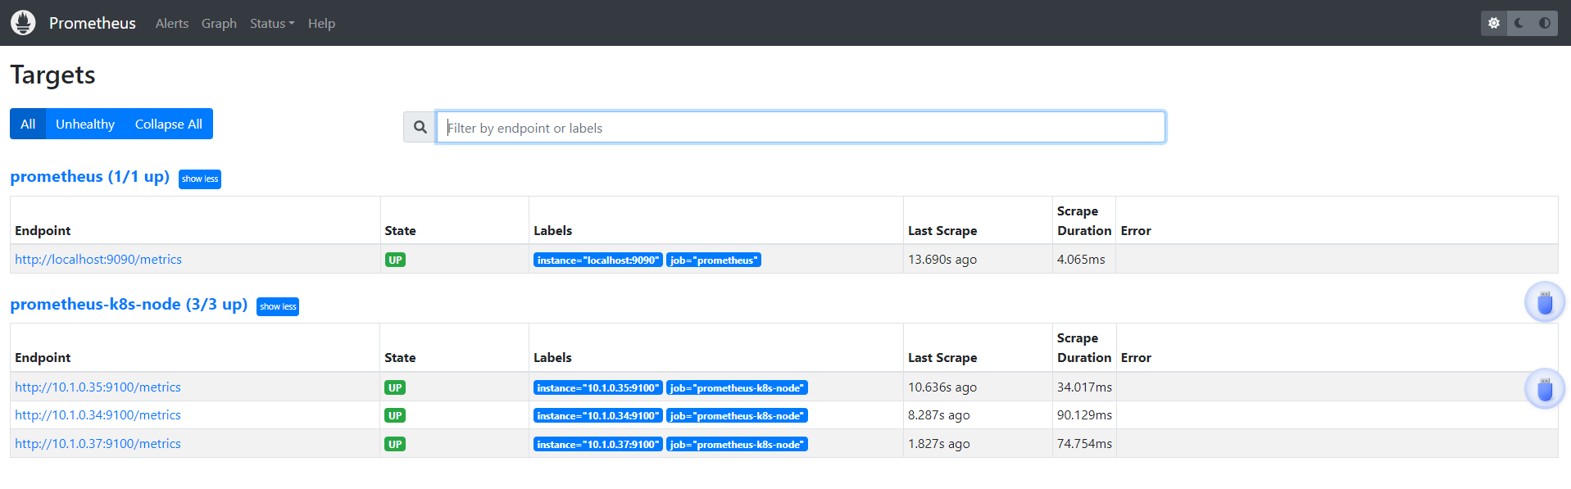The width and height of the screenshot is (1571, 489).
Task: Collapse the prometheus-k8s-node (3/3 up) heading
Action: tap(129, 304)
